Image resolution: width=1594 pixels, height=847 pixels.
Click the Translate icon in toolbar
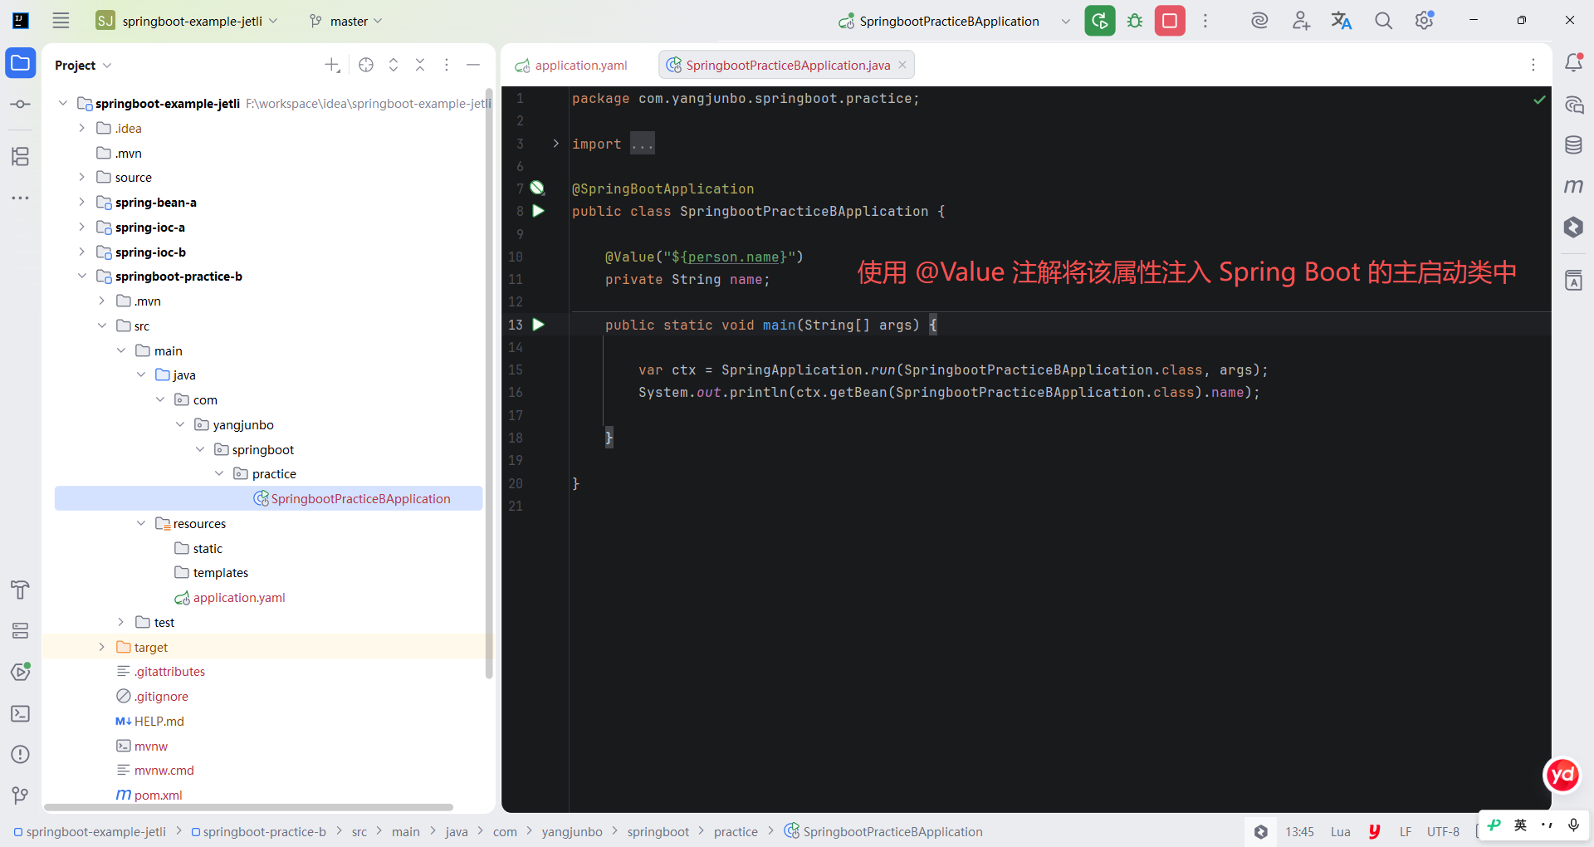(1342, 21)
